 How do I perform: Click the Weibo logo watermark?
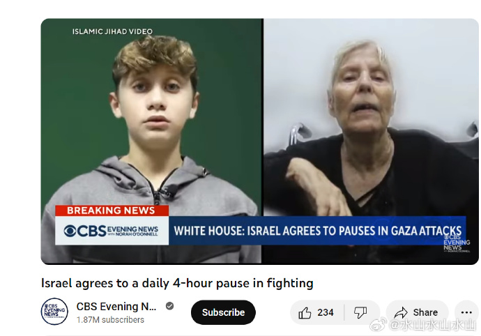coord(378,326)
